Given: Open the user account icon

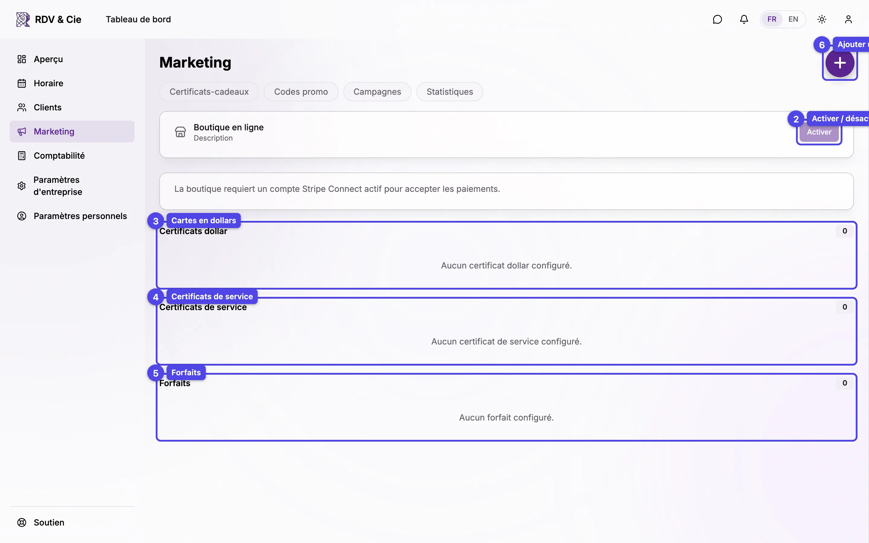Looking at the screenshot, I should point(848,19).
